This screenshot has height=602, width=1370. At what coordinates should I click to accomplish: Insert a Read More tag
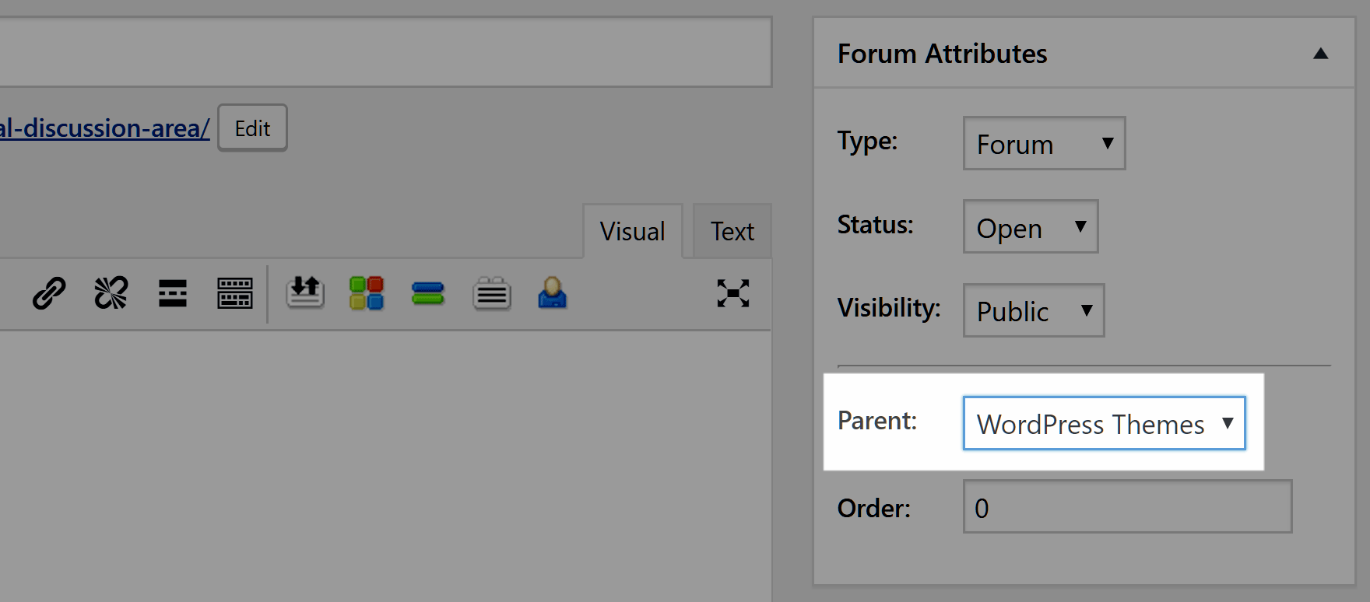click(173, 293)
